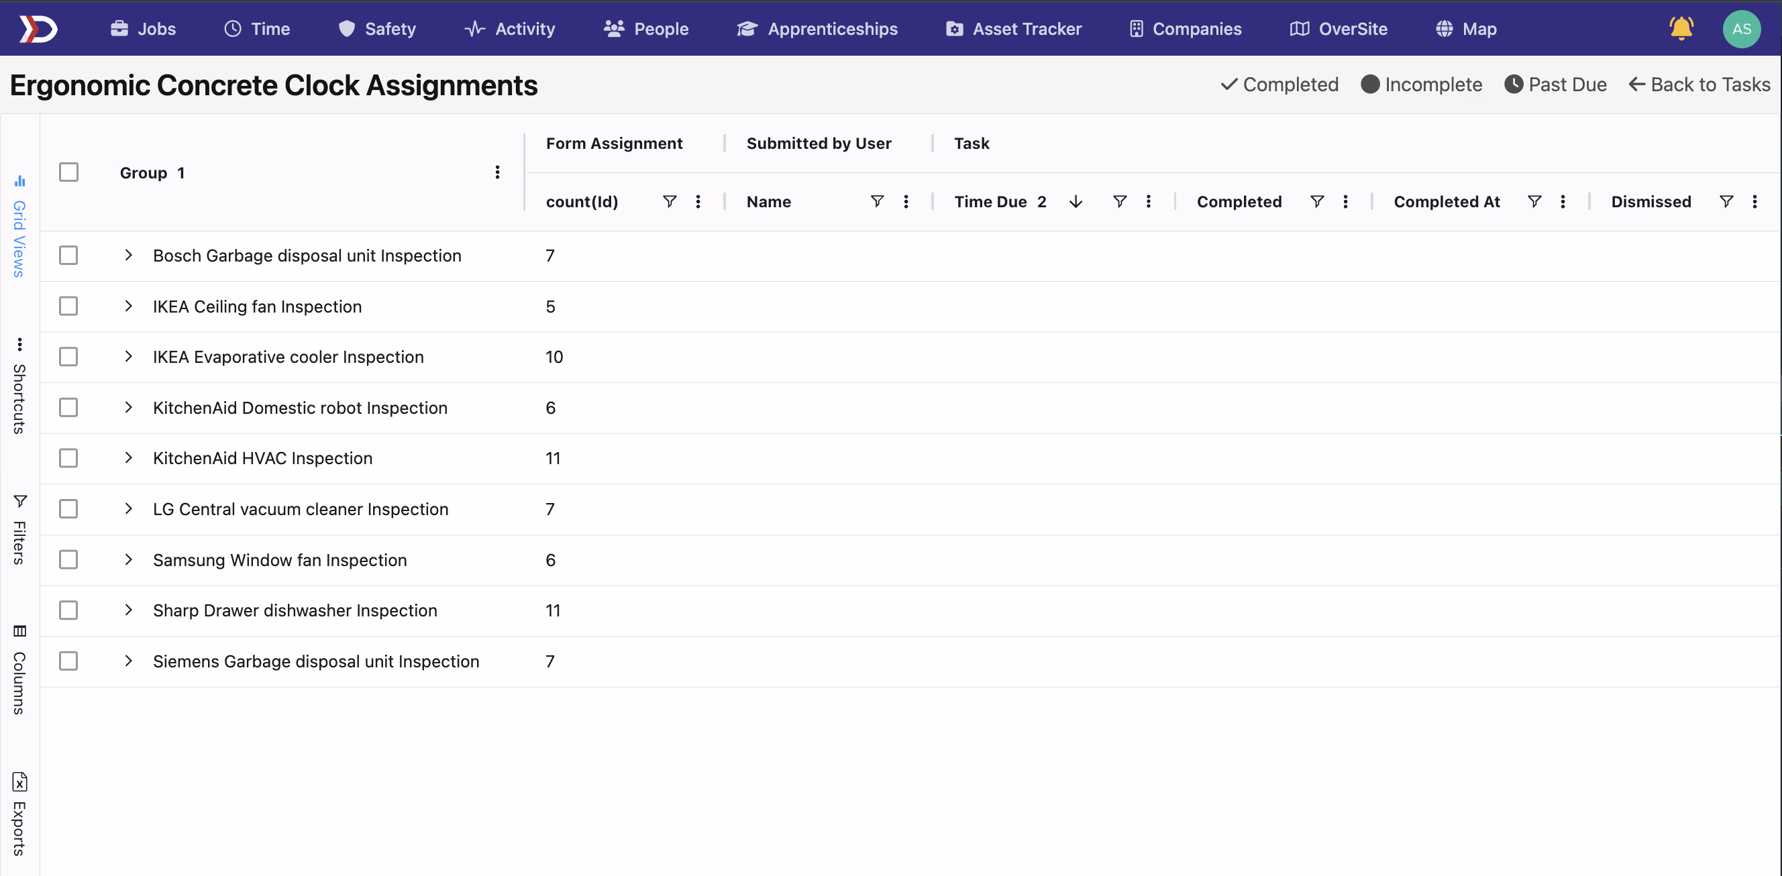This screenshot has width=1782, height=876.
Task: Check IKEA Evaporative cooler Inspection row
Action: [x=68, y=357]
